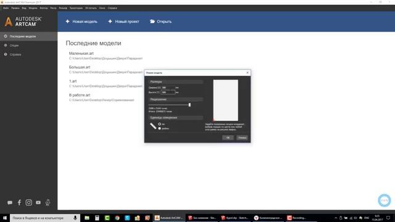This screenshot has height=222, width=395.
Task: Open the Правка menu
Action: (15, 8)
